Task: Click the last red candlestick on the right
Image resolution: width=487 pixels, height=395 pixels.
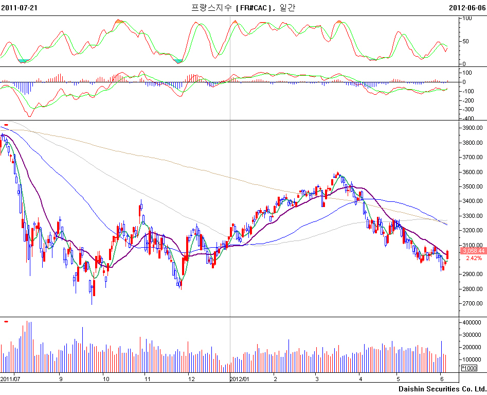Action: [447, 254]
